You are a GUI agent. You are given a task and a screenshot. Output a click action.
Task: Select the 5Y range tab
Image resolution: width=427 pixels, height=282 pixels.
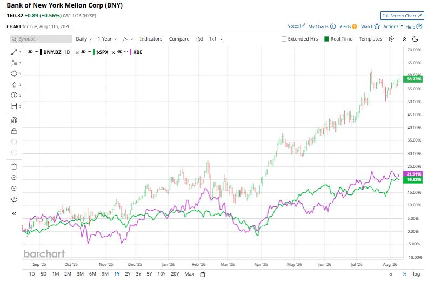149,274
